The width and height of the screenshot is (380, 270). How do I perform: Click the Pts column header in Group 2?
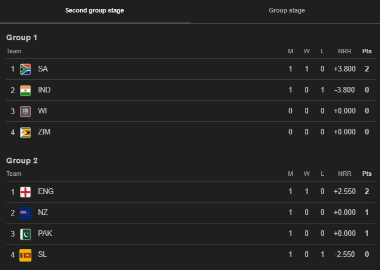[367, 174]
